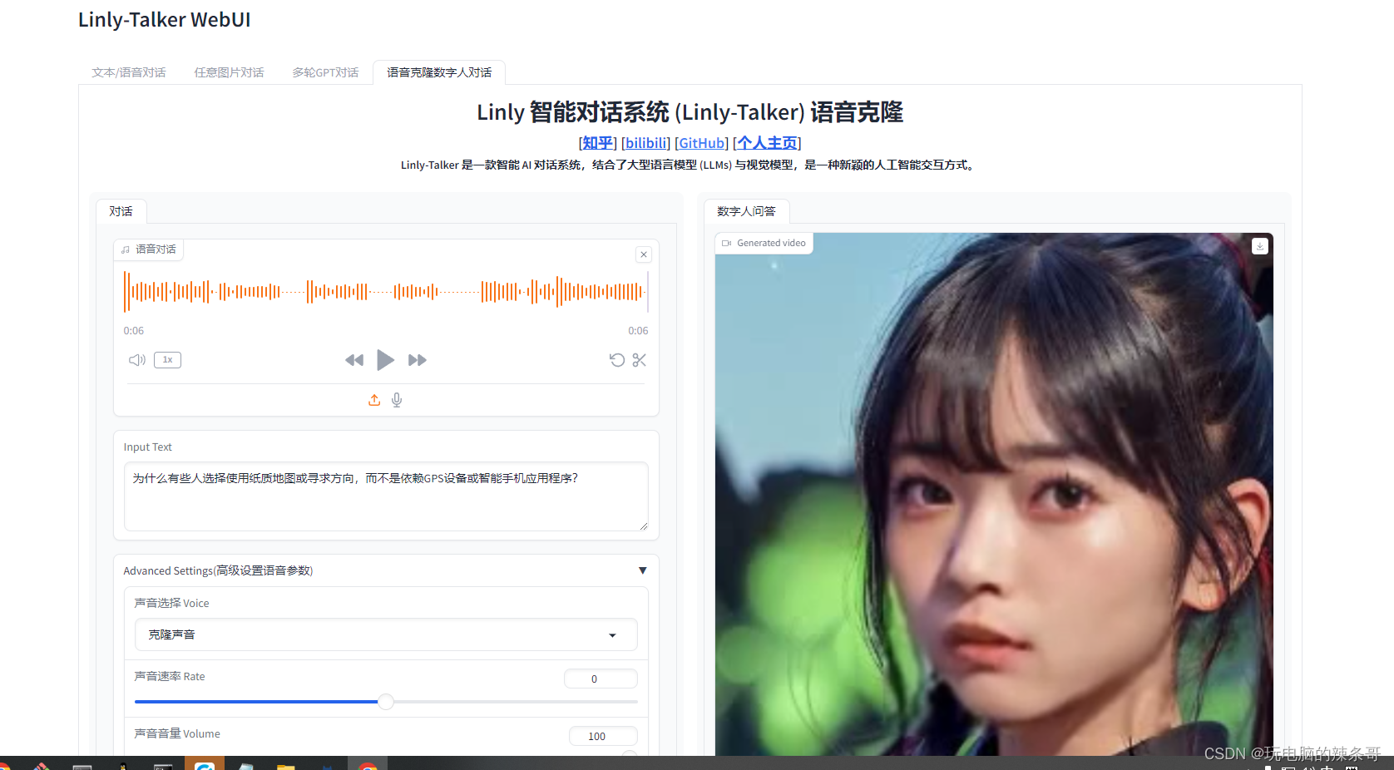This screenshot has height=770, width=1394.
Task: Open the 声音选择 Voice dropdown
Action: (386, 634)
